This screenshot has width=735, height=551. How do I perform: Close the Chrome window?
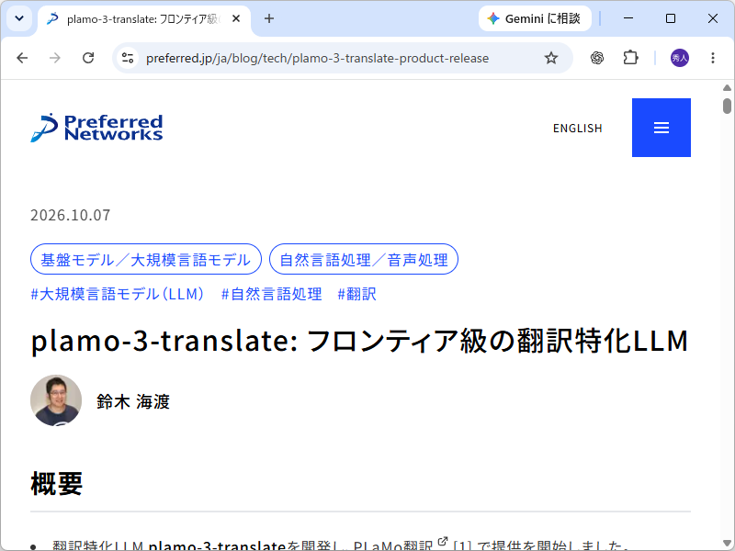tap(713, 18)
